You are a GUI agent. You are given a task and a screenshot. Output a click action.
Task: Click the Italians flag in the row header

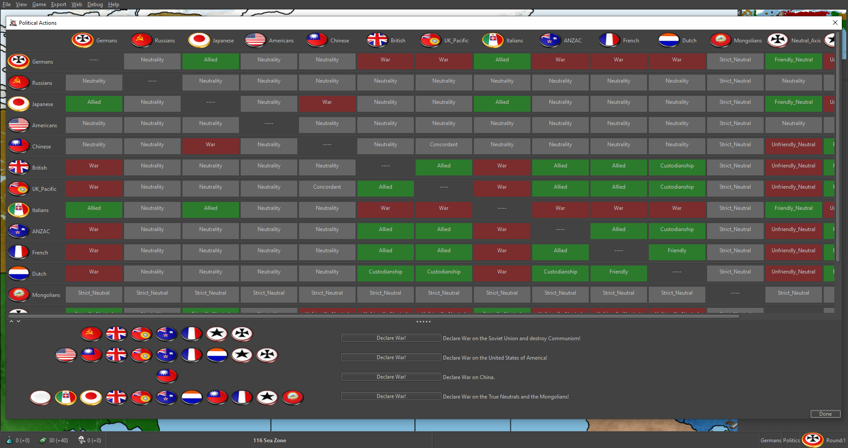(x=19, y=210)
